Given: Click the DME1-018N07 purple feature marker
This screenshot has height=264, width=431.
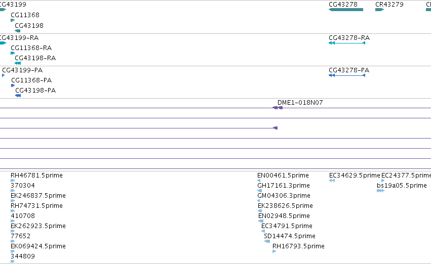Looking at the screenshot, I should [x=278, y=108].
